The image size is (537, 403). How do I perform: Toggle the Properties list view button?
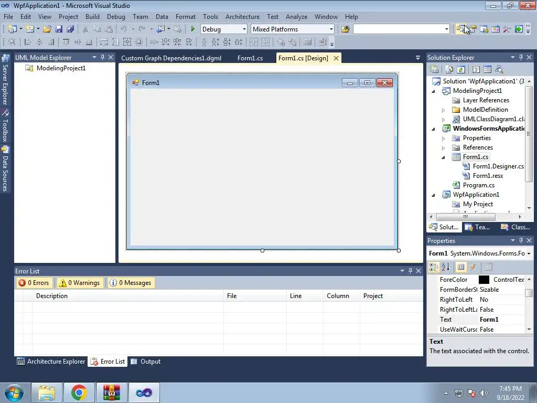point(461,267)
